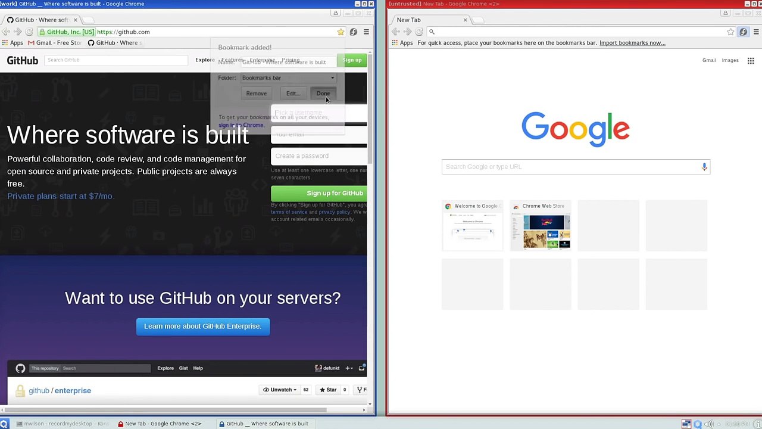Click the volume icon in the system tray
Image resolution: width=762 pixels, height=429 pixels.
(708, 424)
